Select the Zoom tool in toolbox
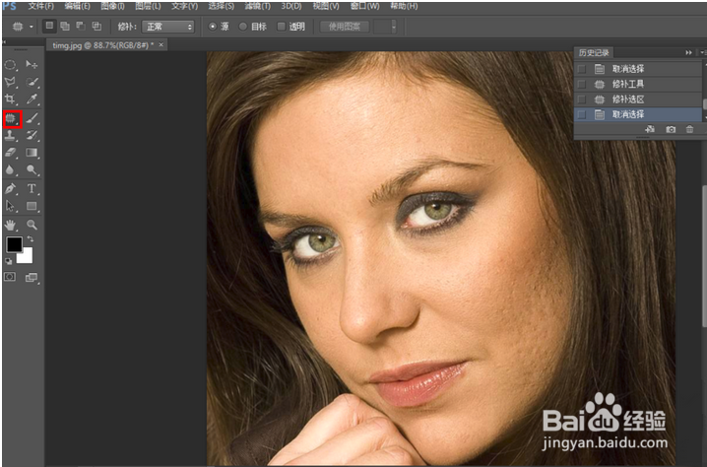 coord(32,225)
